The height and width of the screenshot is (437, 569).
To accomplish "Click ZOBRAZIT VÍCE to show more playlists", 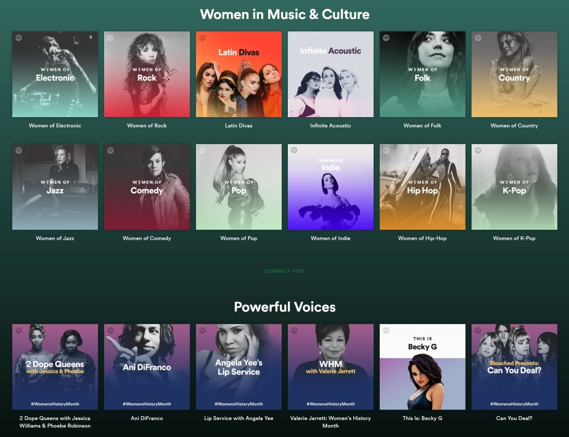I will [x=284, y=271].
